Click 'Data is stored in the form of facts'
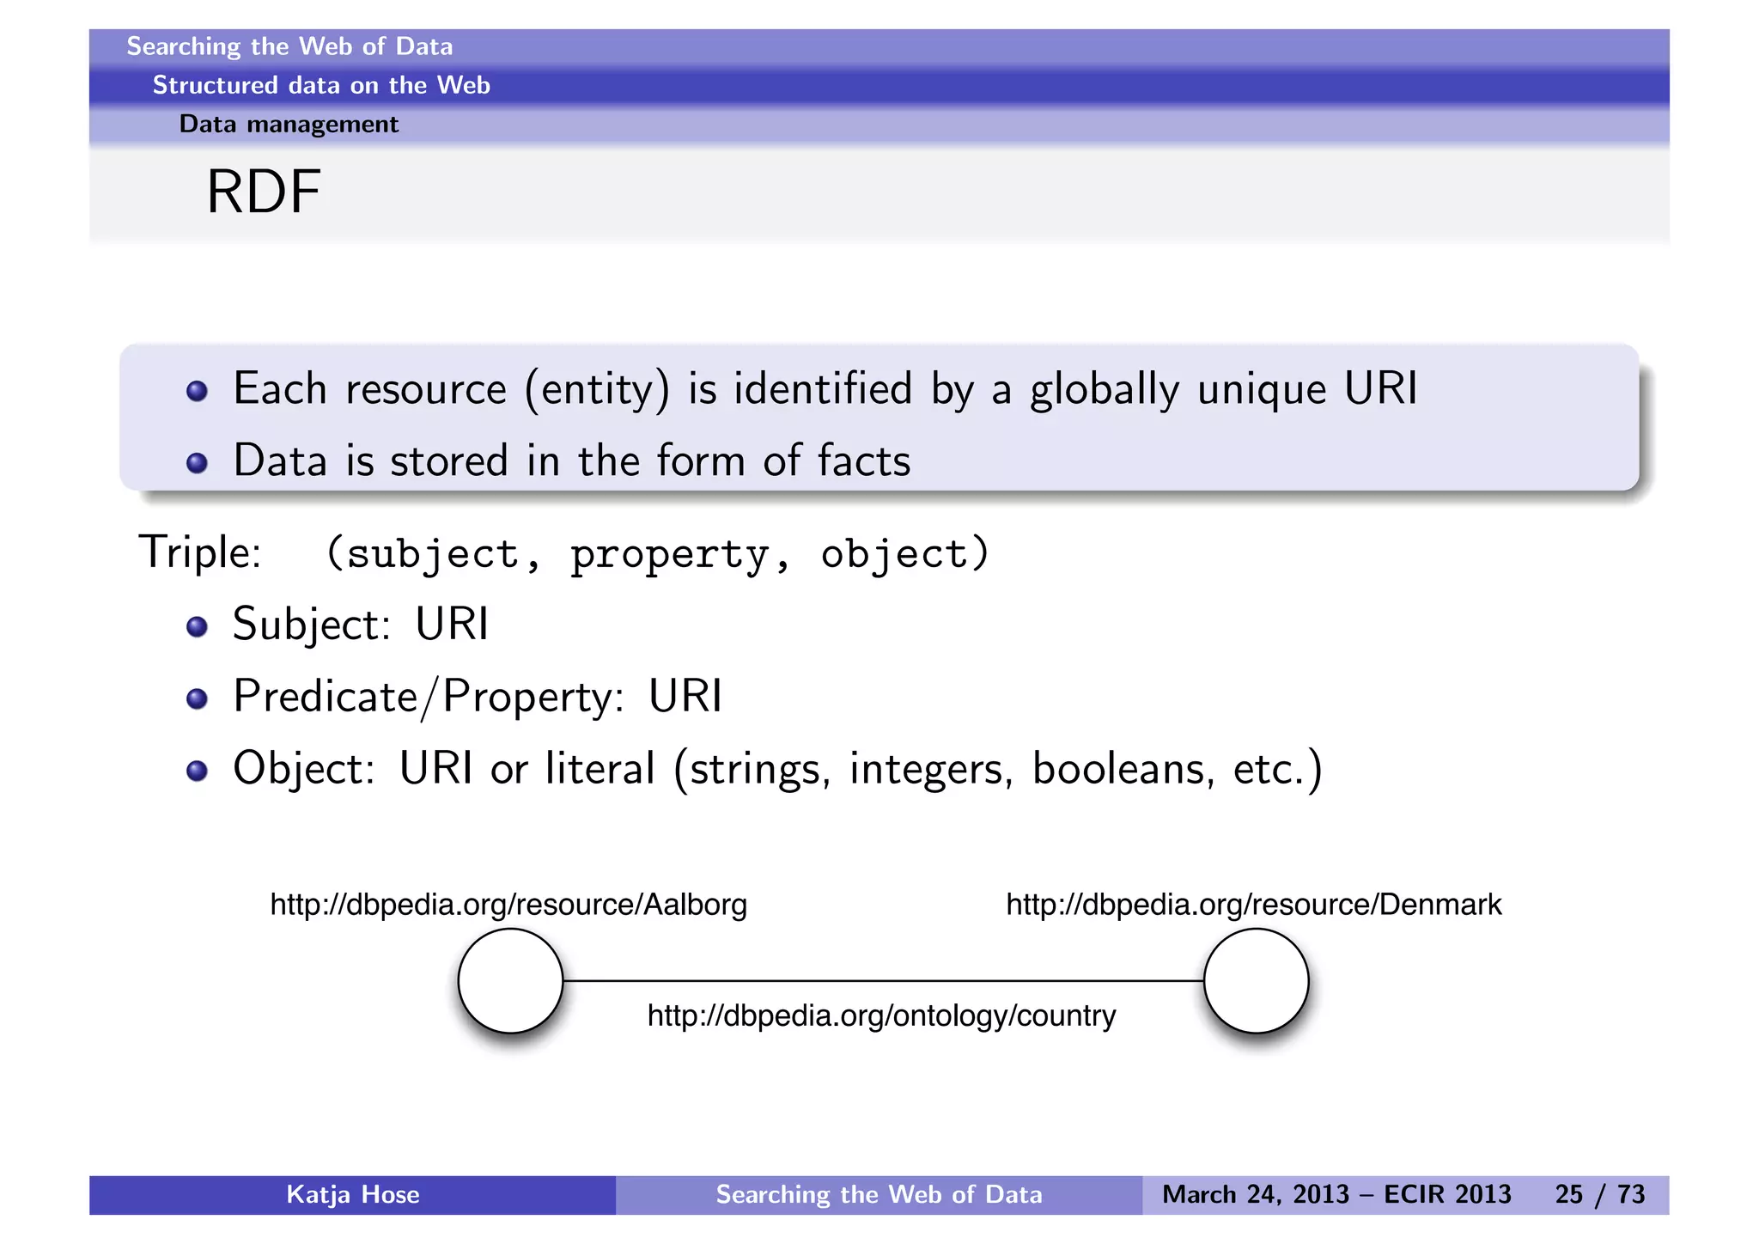Viewport: 1759px width, 1244px height. (x=572, y=460)
